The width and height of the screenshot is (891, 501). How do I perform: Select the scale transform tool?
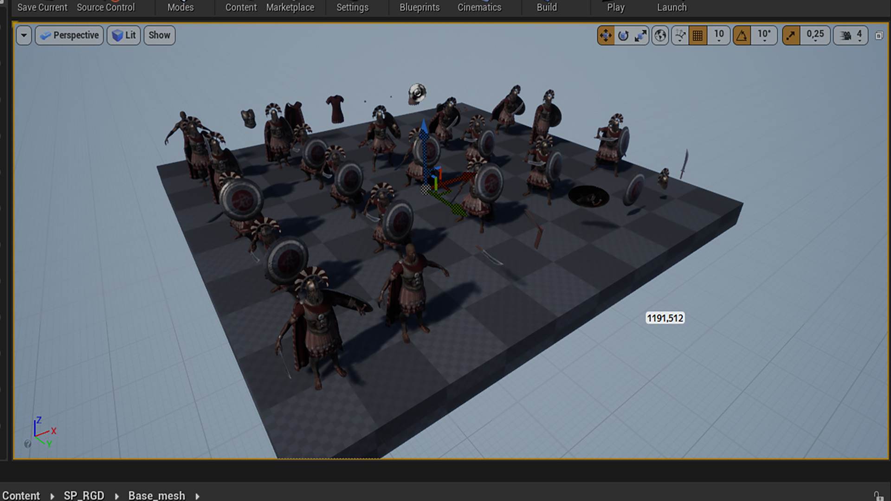pyautogui.click(x=640, y=35)
